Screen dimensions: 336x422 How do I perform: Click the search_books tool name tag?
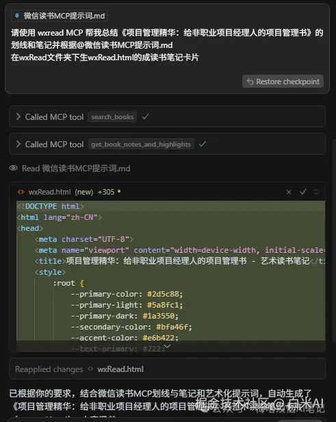(x=112, y=116)
